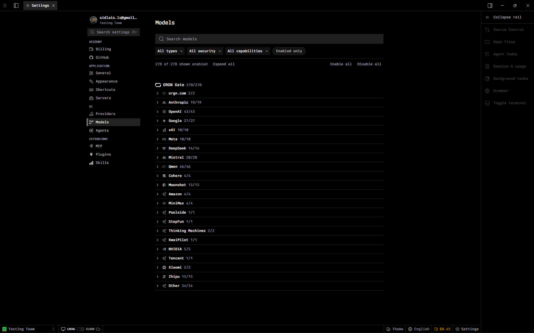Go to Agents settings
This screenshot has width=534, height=333.
click(114, 131)
